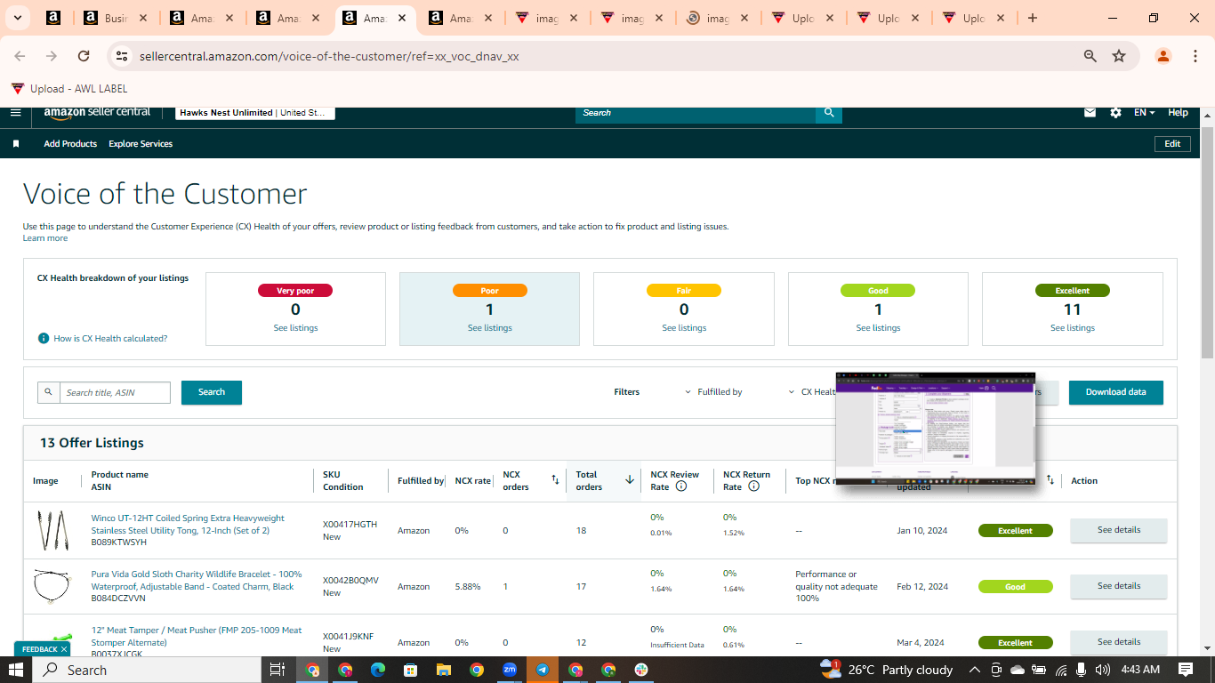Open the Chrome zoom magnifier icon
The height and width of the screenshot is (683, 1215).
coord(1090,56)
